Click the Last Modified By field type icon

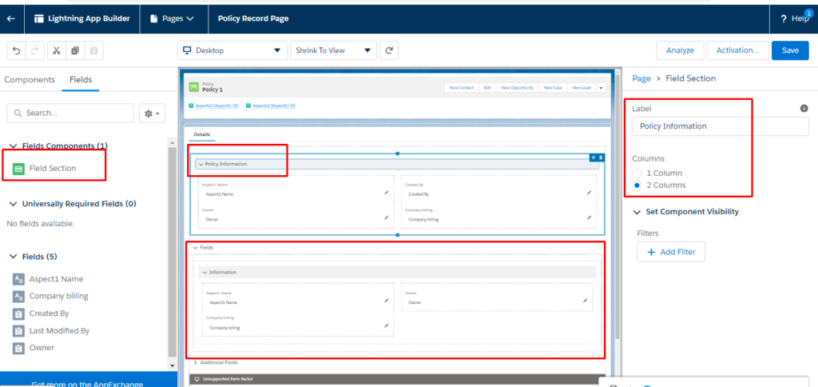pyautogui.click(x=18, y=331)
